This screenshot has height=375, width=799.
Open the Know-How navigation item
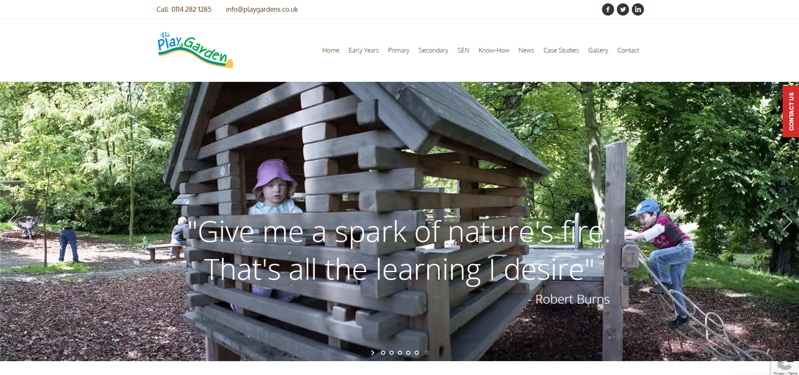pos(494,50)
